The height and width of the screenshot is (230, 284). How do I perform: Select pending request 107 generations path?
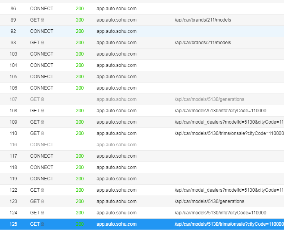click(x=209, y=99)
